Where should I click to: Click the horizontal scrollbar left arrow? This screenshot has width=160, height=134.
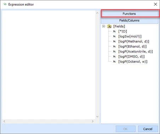tap(4, 121)
